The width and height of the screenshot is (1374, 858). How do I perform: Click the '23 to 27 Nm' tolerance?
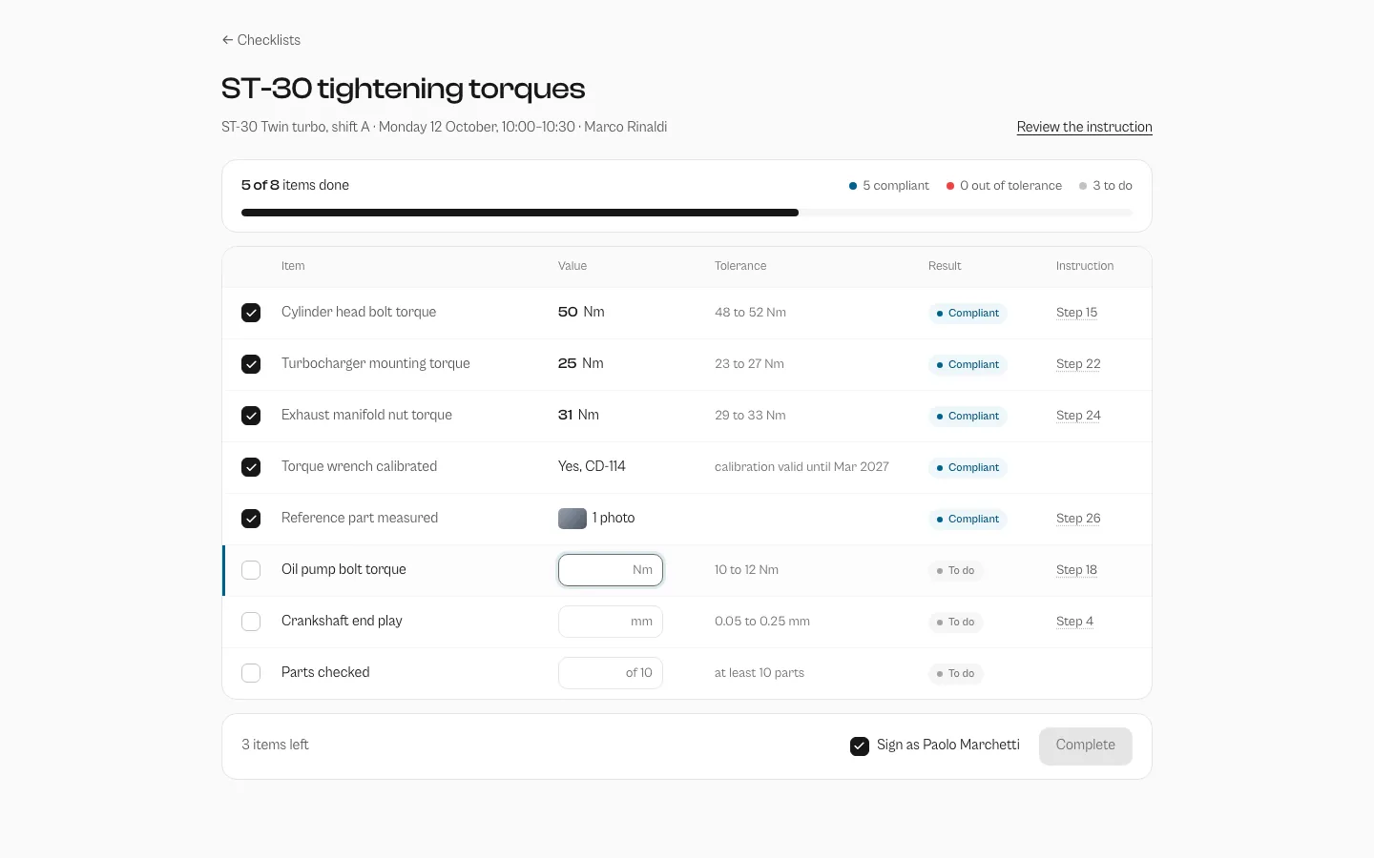(x=749, y=364)
